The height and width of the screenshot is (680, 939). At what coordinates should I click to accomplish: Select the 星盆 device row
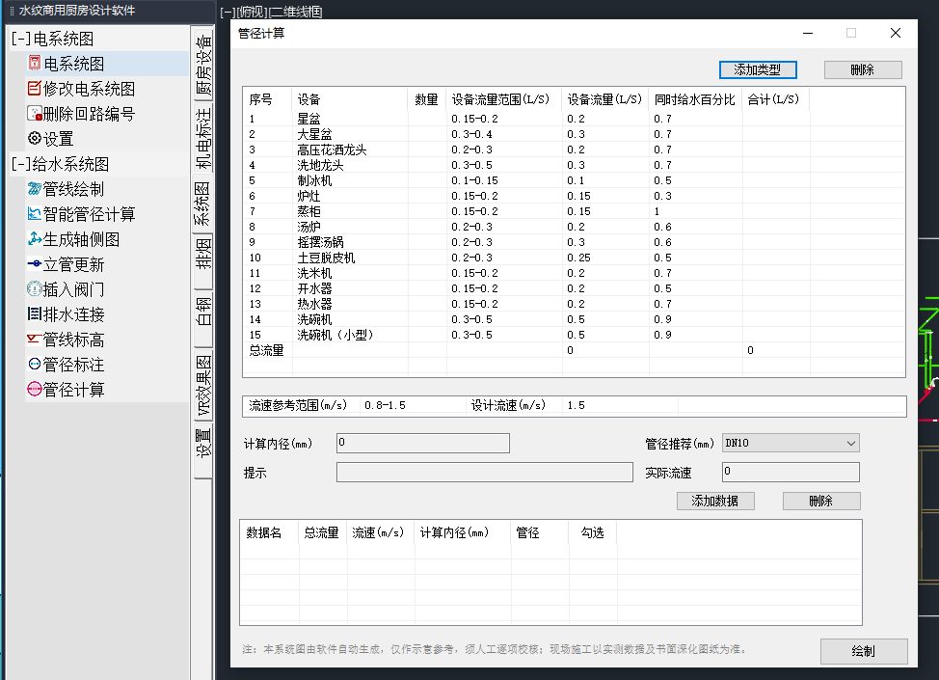(x=573, y=119)
